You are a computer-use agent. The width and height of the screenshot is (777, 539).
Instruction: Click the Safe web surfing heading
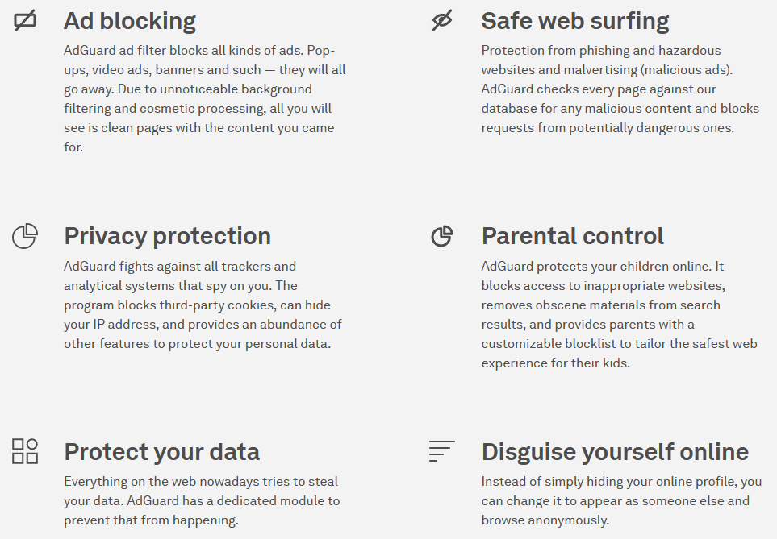pos(575,21)
